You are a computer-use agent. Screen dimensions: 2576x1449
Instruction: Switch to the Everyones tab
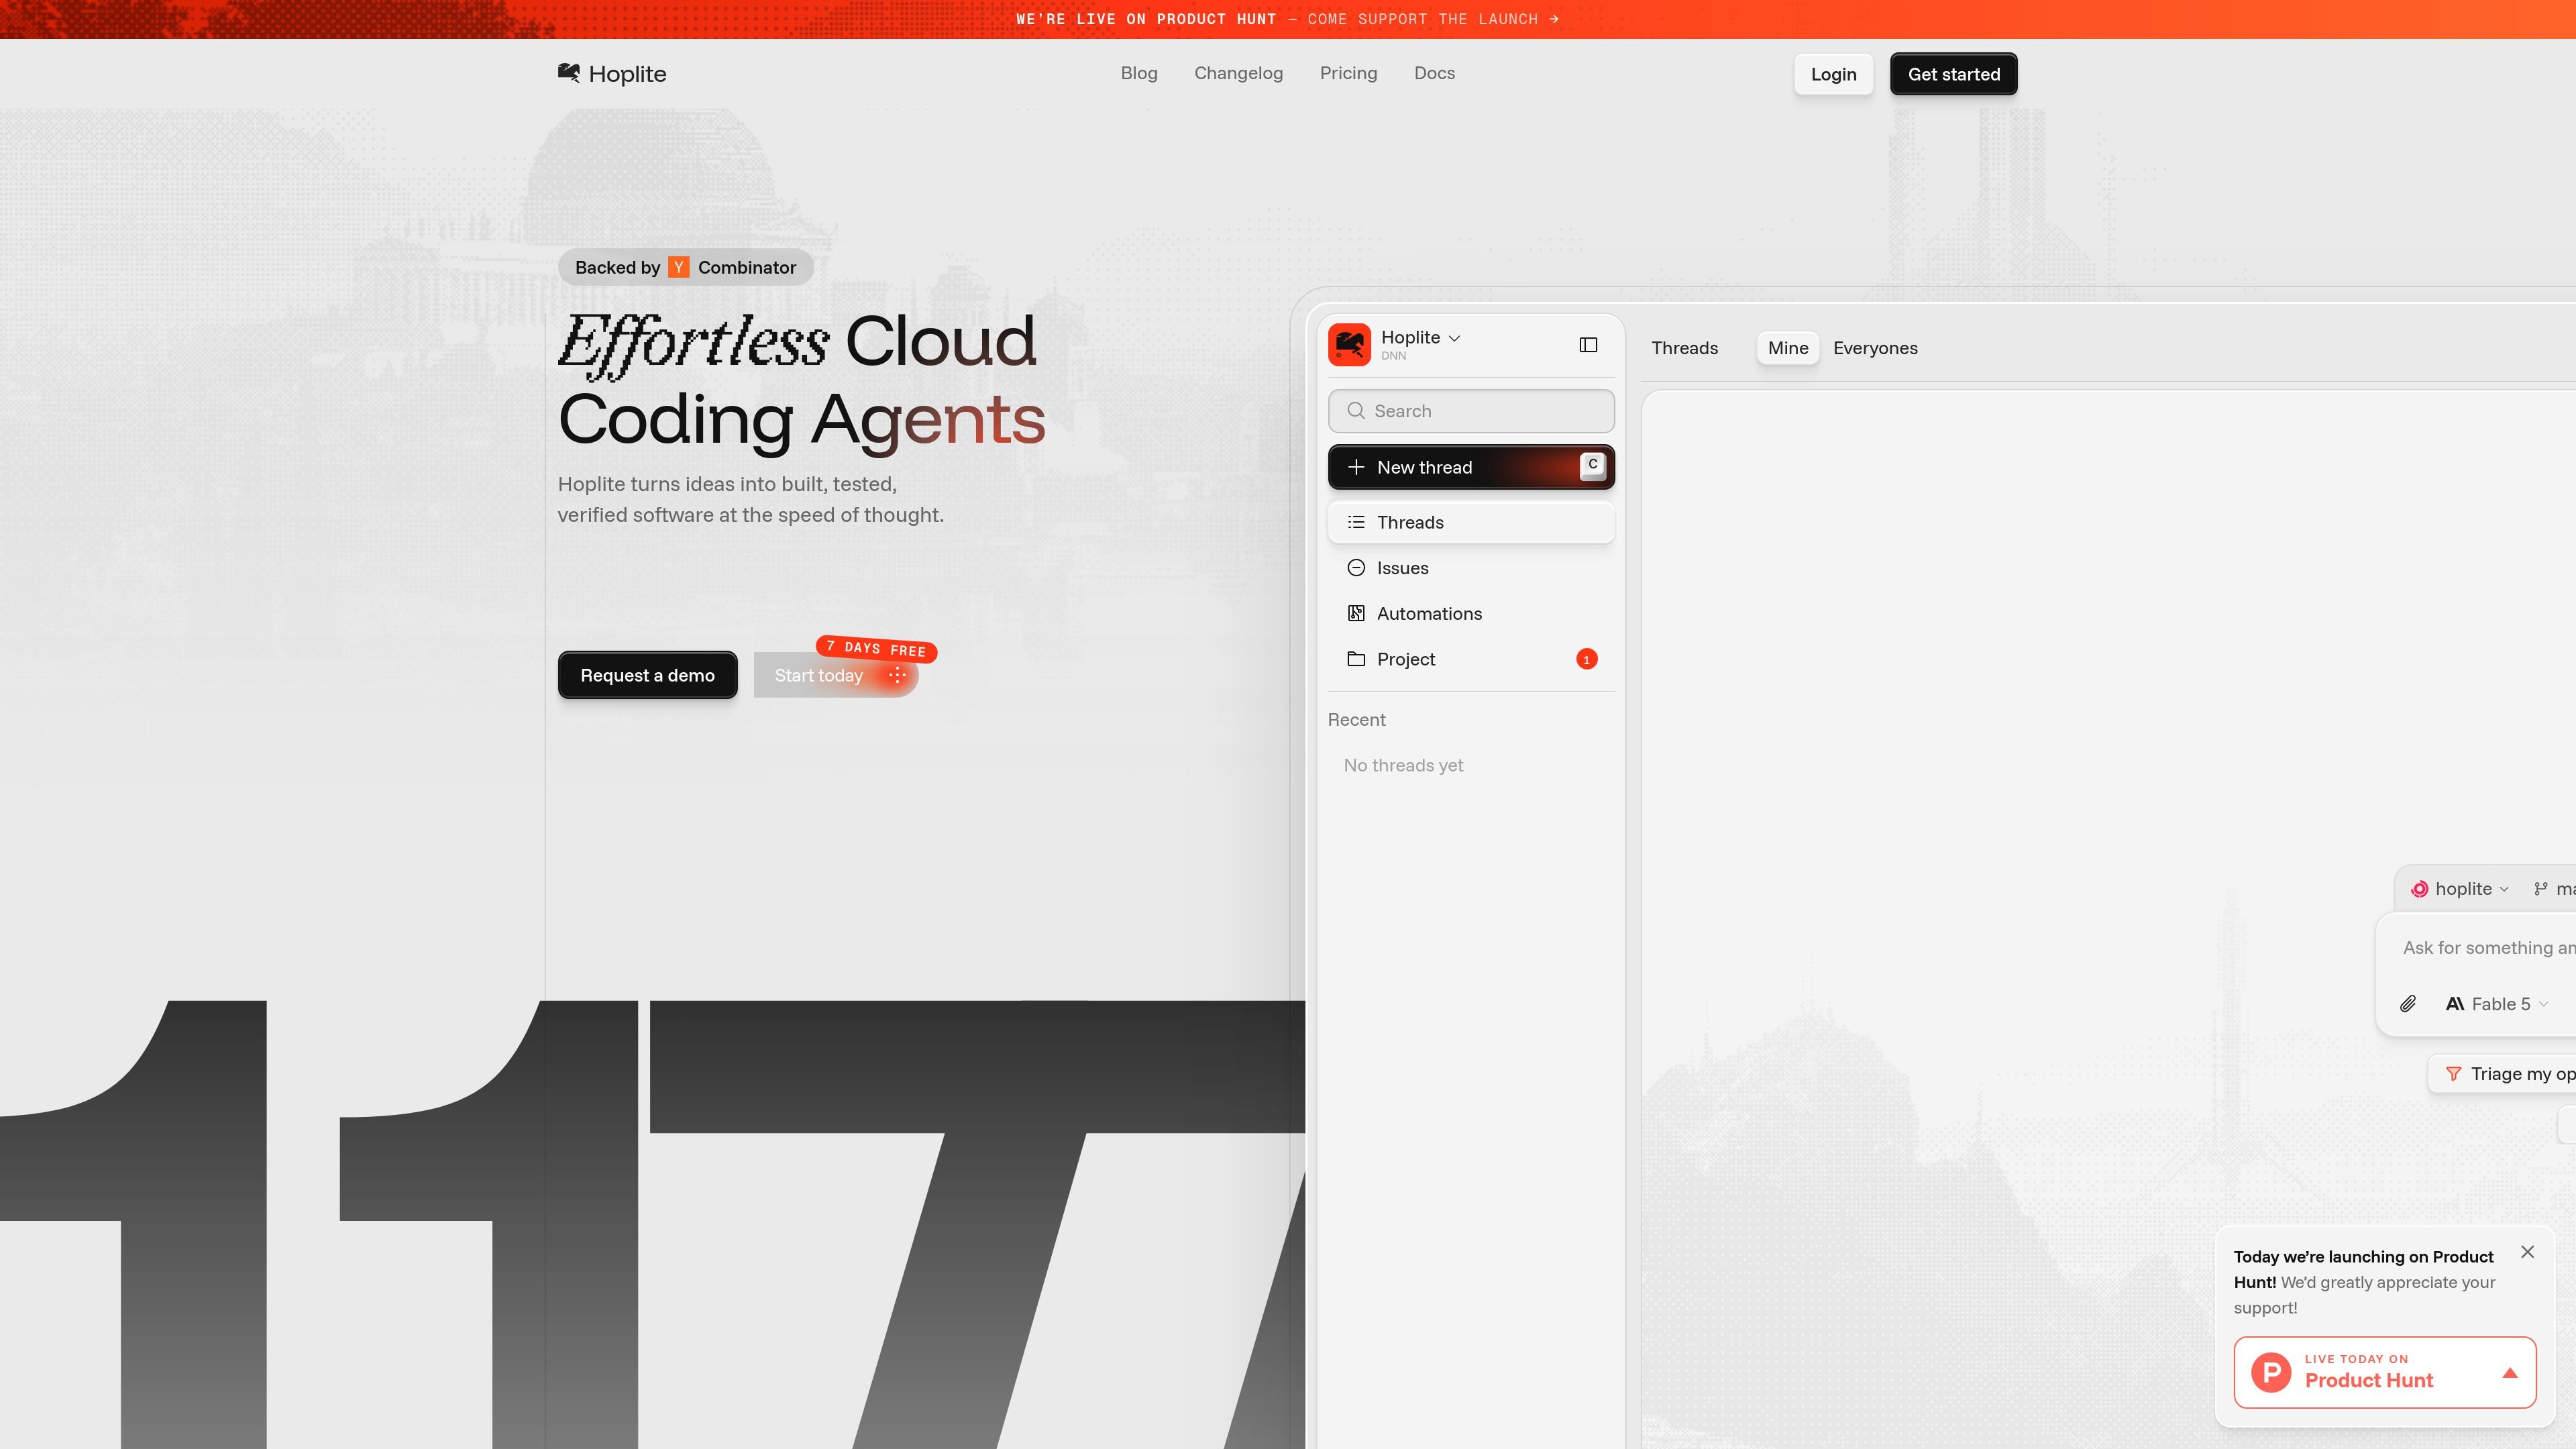point(1875,348)
